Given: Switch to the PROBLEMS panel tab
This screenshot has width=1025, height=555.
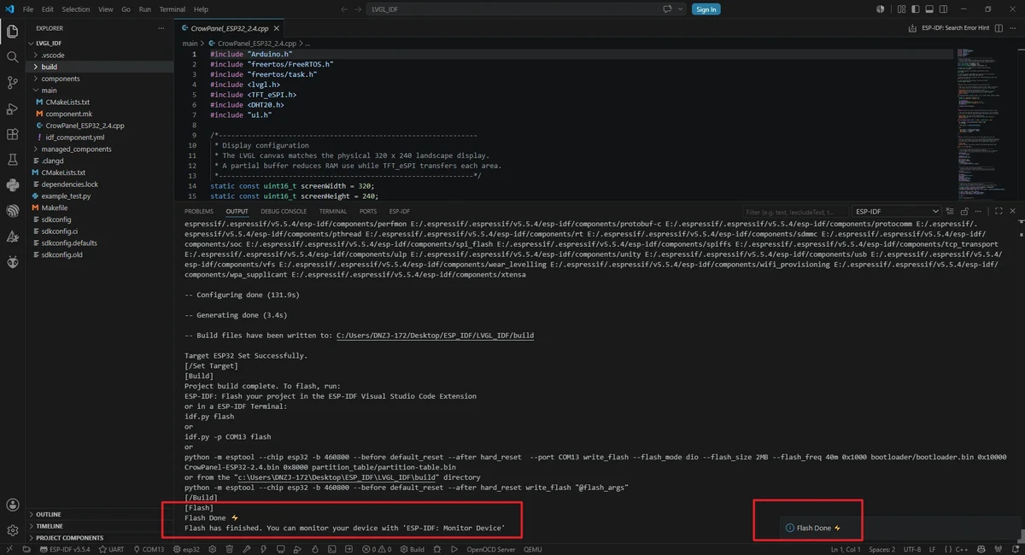Looking at the screenshot, I should 199,211.
